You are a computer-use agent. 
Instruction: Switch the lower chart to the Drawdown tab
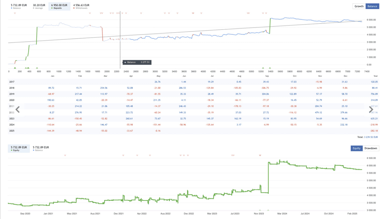tap(371, 148)
